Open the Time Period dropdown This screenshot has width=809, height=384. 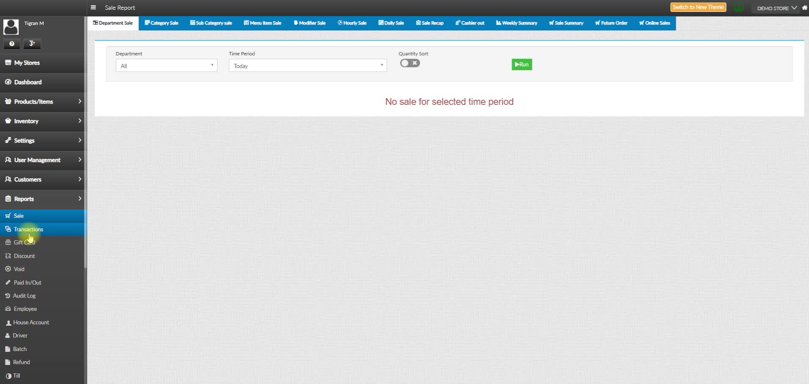308,66
